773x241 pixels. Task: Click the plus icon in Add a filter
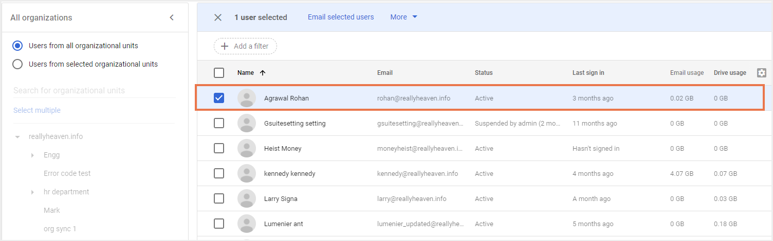tap(225, 46)
